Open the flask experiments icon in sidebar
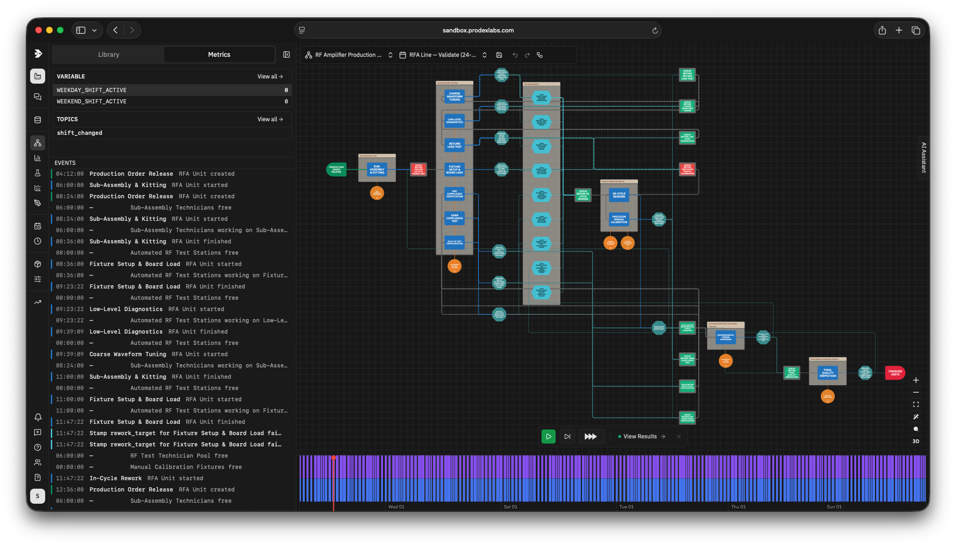The height and width of the screenshot is (546, 956). pyautogui.click(x=38, y=173)
